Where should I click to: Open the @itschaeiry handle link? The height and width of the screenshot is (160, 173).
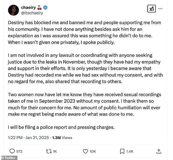coord(32,13)
